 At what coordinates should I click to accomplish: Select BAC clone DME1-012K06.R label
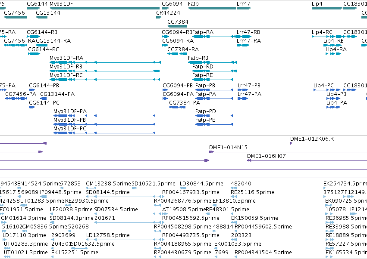pyautogui.click(x=312, y=139)
